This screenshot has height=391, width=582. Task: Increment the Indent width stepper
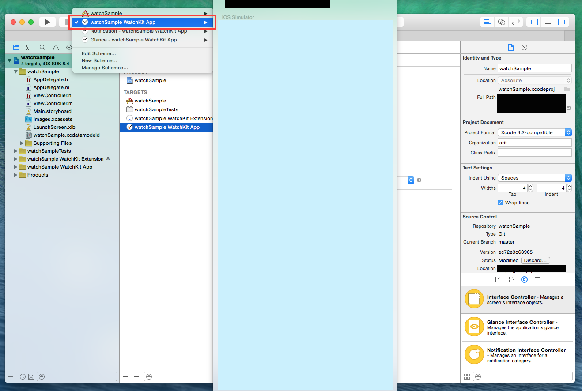[x=569, y=186]
